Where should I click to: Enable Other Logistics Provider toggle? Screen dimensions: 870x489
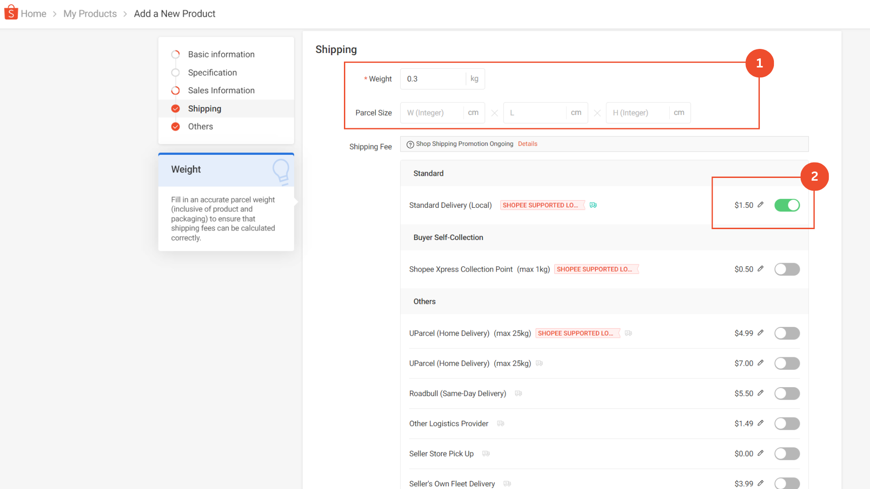click(787, 424)
